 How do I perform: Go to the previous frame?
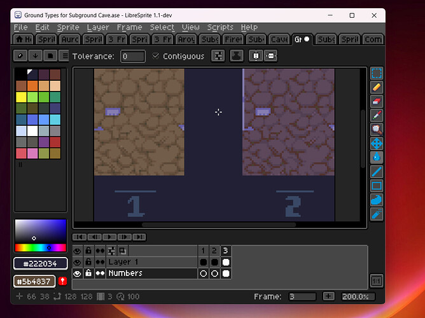coord(94,237)
